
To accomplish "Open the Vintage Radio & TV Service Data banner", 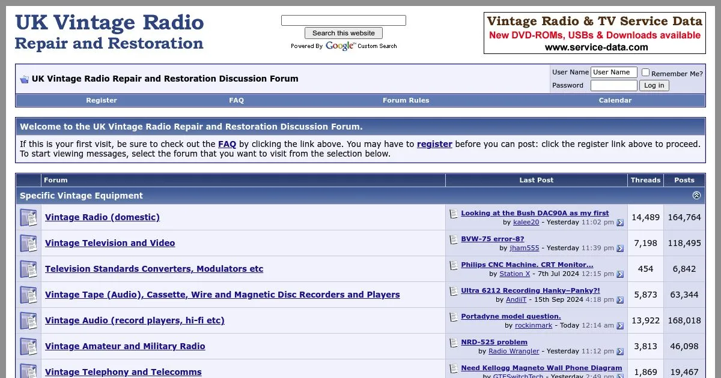I will [x=595, y=33].
